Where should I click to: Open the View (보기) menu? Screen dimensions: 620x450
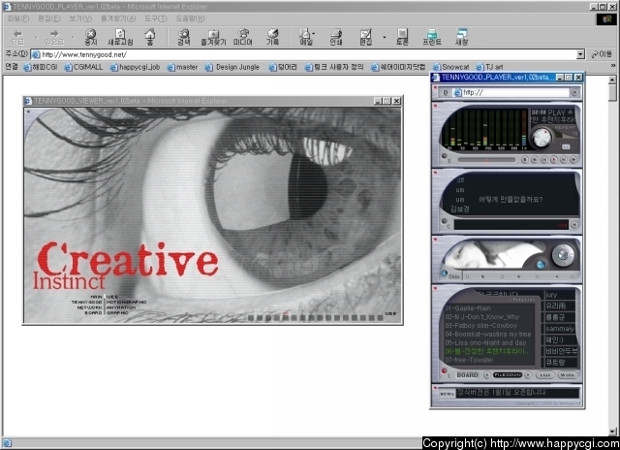coord(80,18)
